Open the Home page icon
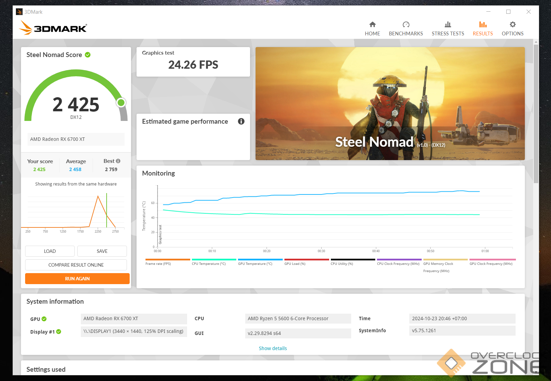Screen dimensions: 551x381 [x=372, y=24]
